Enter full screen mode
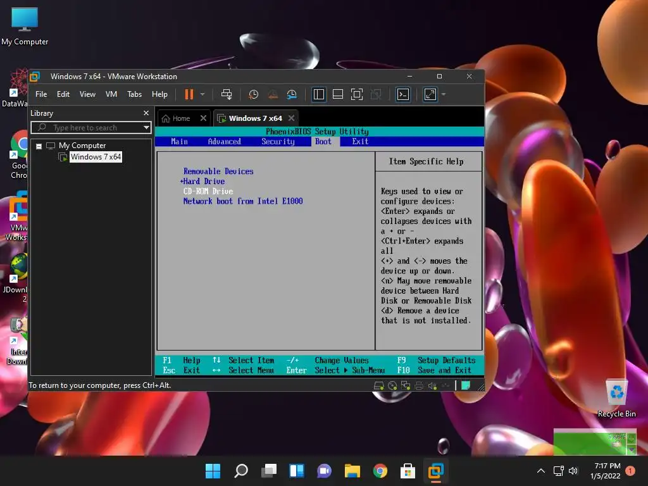Image resolution: width=648 pixels, height=486 pixels. pyautogui.click(x=357, y=94)
